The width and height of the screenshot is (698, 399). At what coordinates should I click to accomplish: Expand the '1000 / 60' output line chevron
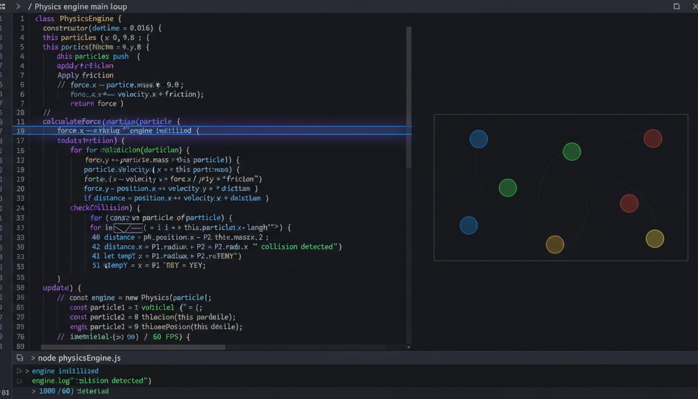[x=34, y=391]
